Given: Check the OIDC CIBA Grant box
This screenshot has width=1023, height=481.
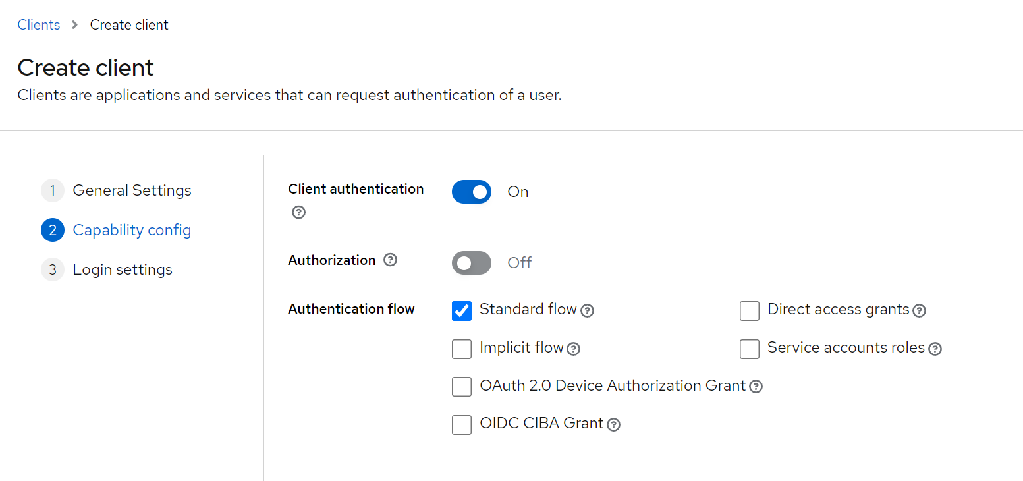Looking at the screenshot, I should (x=462, y=425).
